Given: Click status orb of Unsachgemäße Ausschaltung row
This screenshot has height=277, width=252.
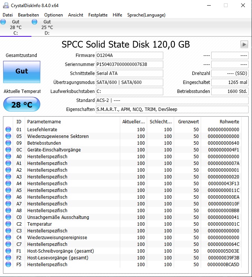Looking at the screenshot, I should [x=8, y=217].
